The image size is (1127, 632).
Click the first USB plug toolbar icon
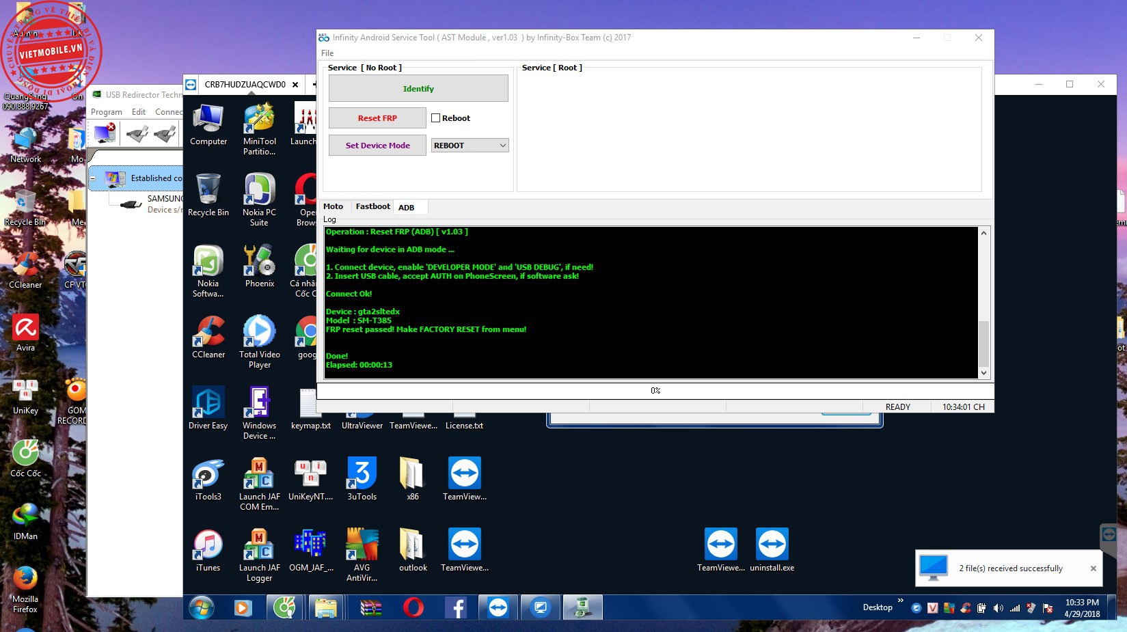137,134
